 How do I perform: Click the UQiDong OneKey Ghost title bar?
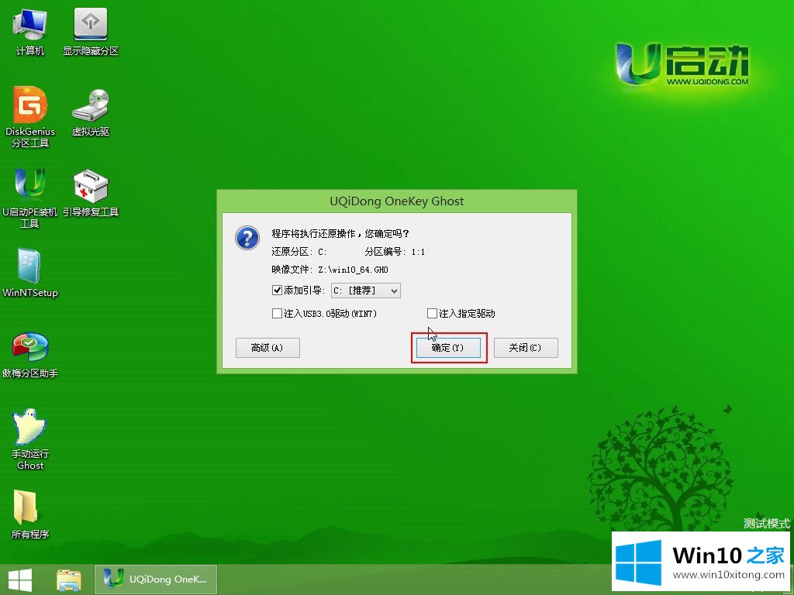396,201
